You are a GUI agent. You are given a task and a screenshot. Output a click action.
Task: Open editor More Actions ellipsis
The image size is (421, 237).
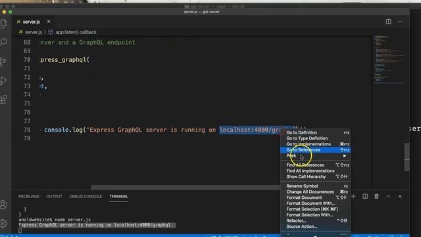400,22
